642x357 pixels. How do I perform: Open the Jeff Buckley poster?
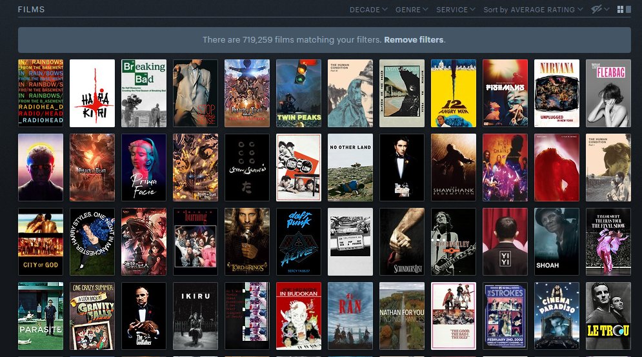click(453, 241)
